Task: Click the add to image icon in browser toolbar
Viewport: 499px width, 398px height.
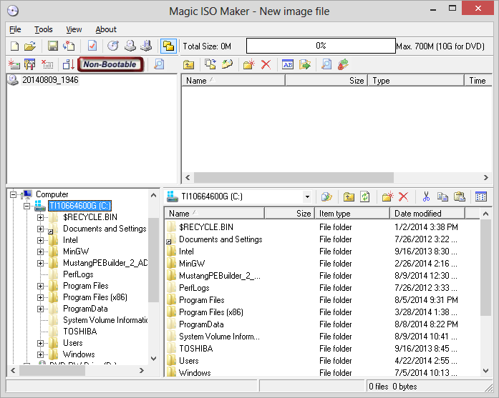Action: [326, 197]
